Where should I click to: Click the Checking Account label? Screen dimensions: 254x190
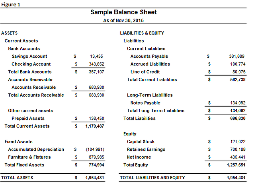pyautogui.click(x=31, y=64)
